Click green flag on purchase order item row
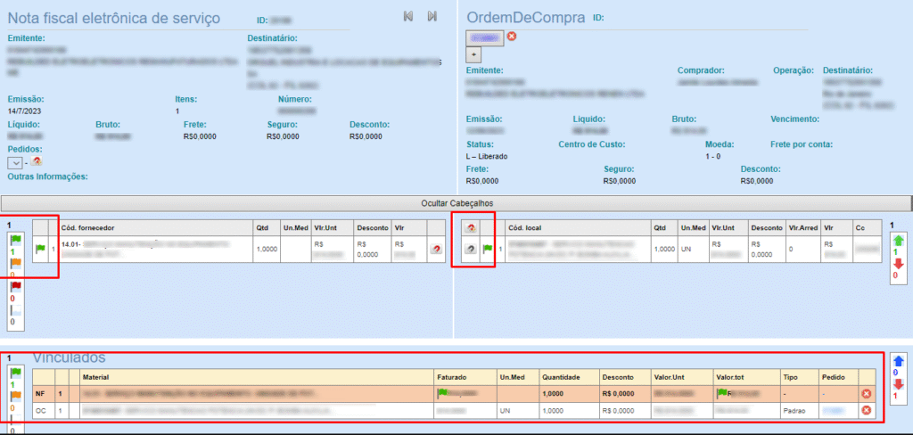Screen dimensions: 913x435 tap(487, 250)
